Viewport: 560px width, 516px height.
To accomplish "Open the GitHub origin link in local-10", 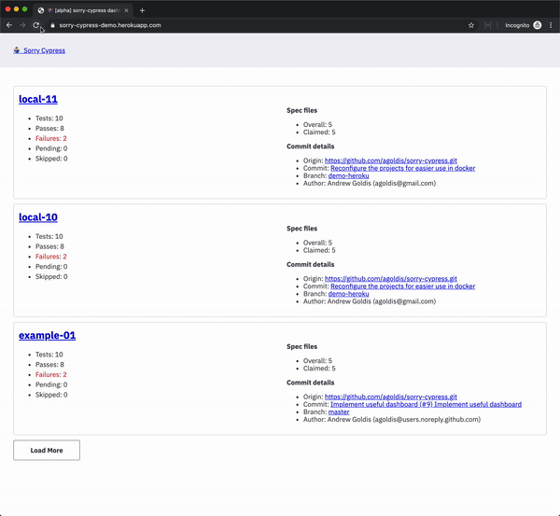I will pyautogui.click(x=391, y=279).
